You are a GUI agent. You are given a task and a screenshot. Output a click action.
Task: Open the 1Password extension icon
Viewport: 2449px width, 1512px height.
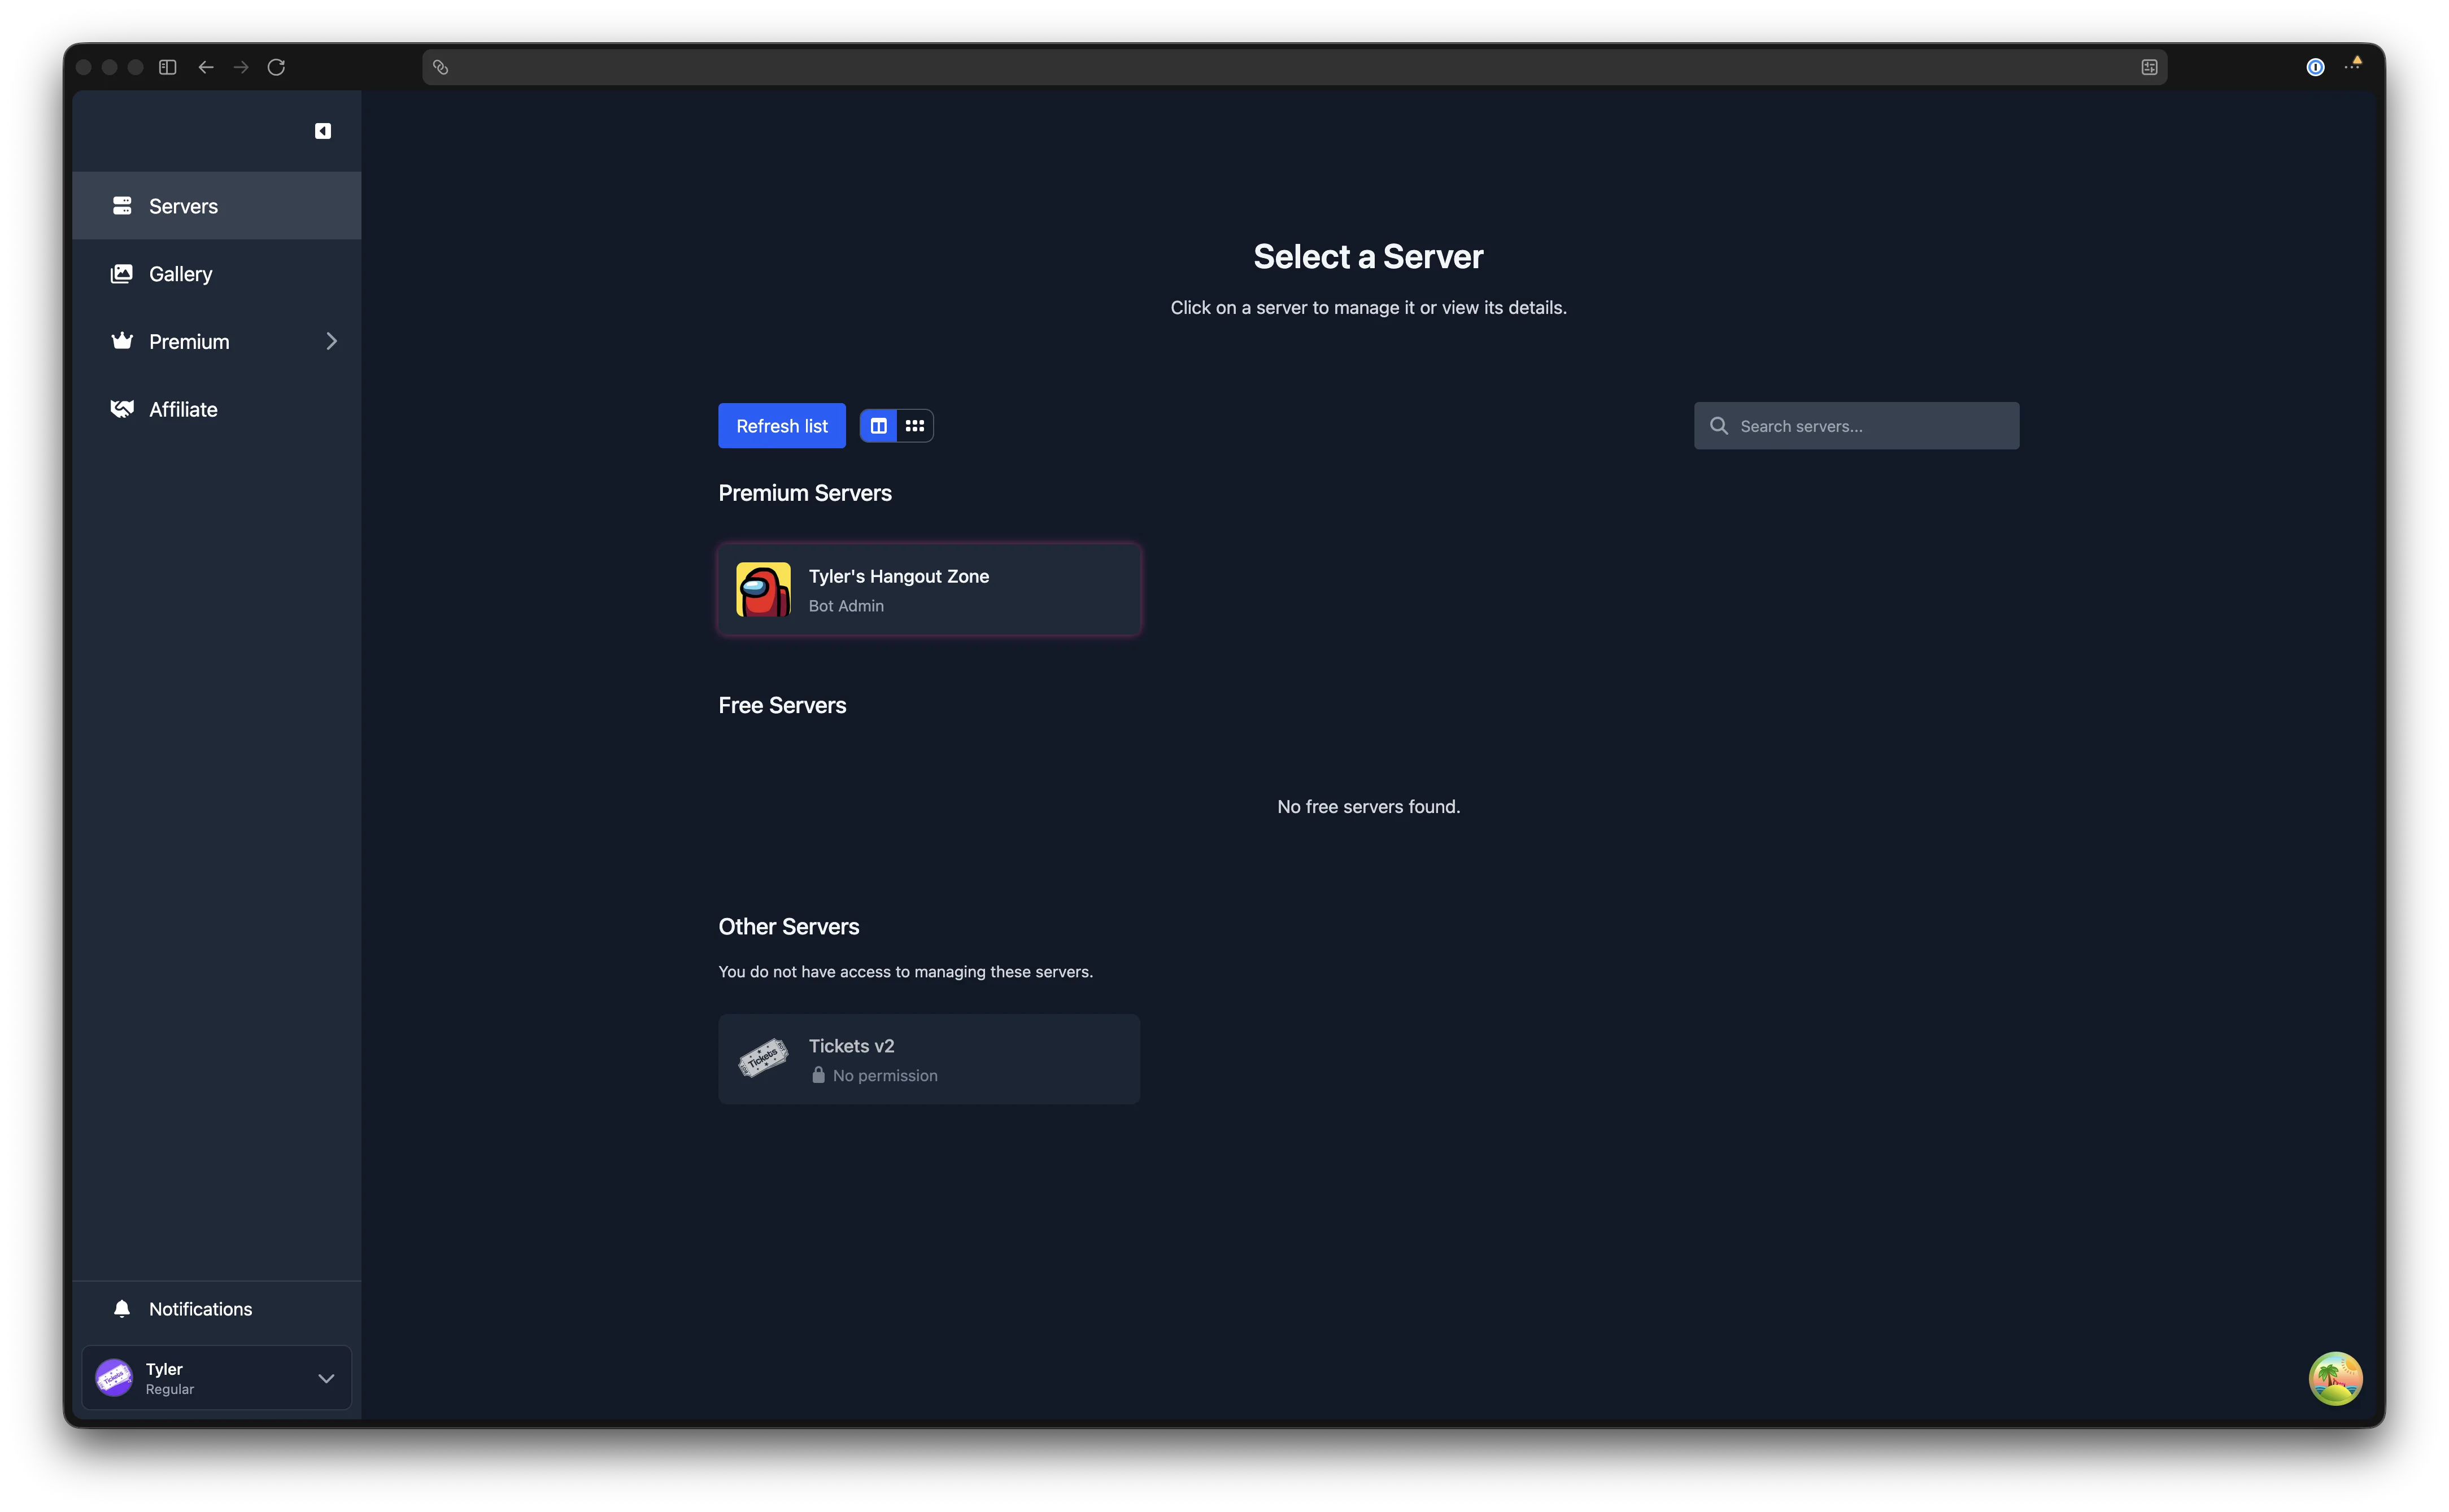coord(2315,67)
